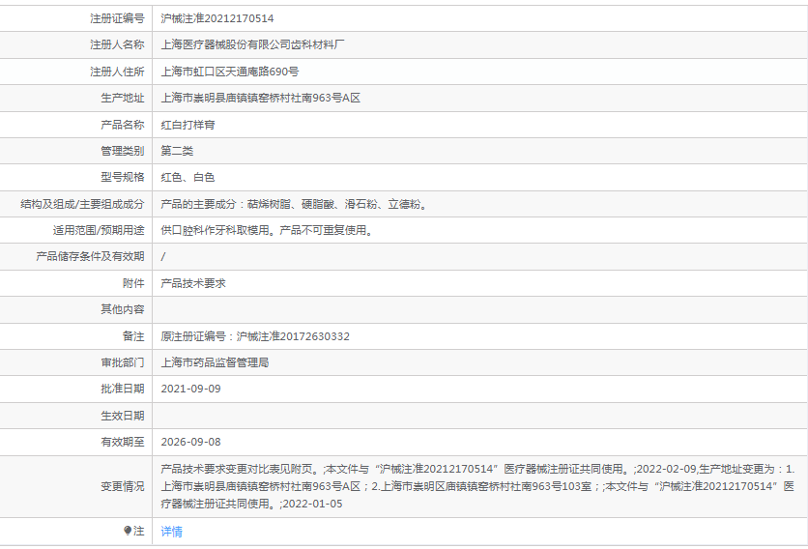Image resolution: width=808 pixels, height=549 pixels.
Task: Select production address 上海市崇明县庙镇镇窑桥村社南963号A区
Action: click(261, 98)
